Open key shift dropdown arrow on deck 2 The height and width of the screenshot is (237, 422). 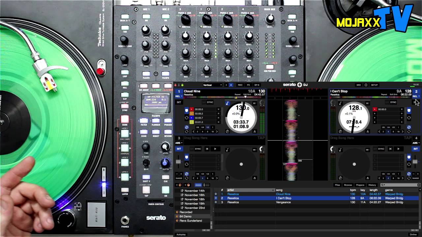point(368,103)
